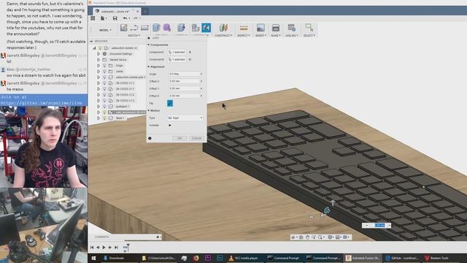
Task: Open the MAKE menu
Action: [276, 36]
